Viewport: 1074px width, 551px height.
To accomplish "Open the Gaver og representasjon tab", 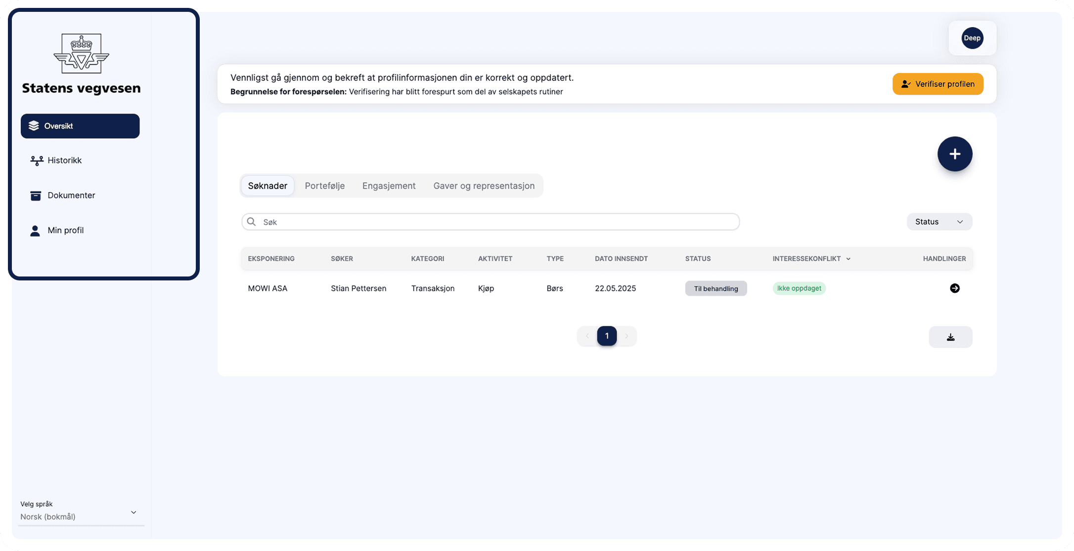I will click(484, 186).
